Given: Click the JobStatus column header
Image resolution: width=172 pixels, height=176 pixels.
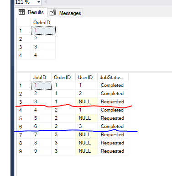Looking at the screenshot, I should [x=113, y=77].
